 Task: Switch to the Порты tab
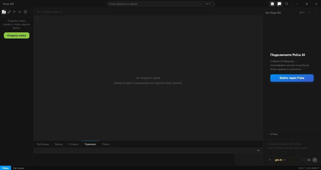tap(106, 144)
